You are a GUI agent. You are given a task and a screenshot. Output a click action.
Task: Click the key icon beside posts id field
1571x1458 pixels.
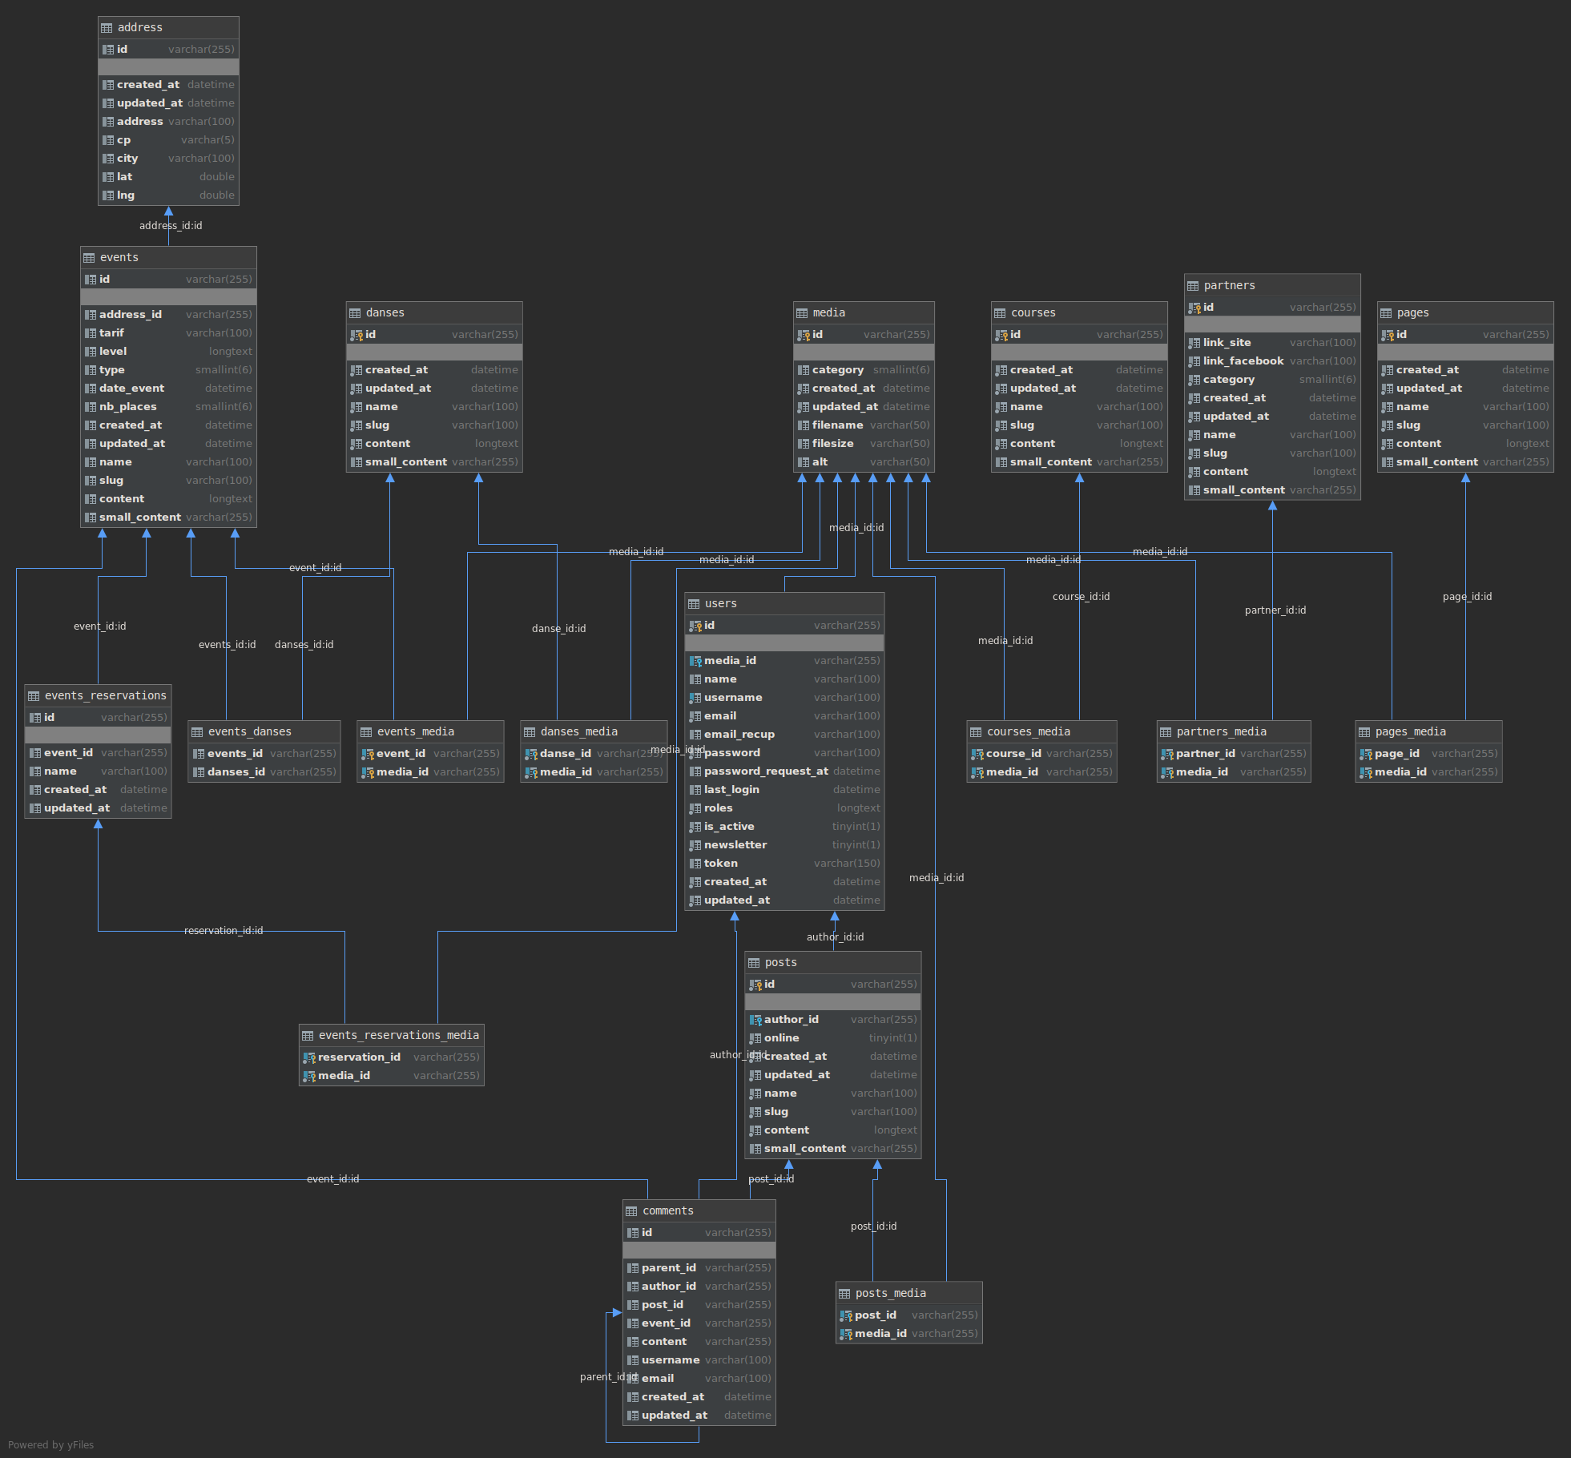[x=756, y=984]
